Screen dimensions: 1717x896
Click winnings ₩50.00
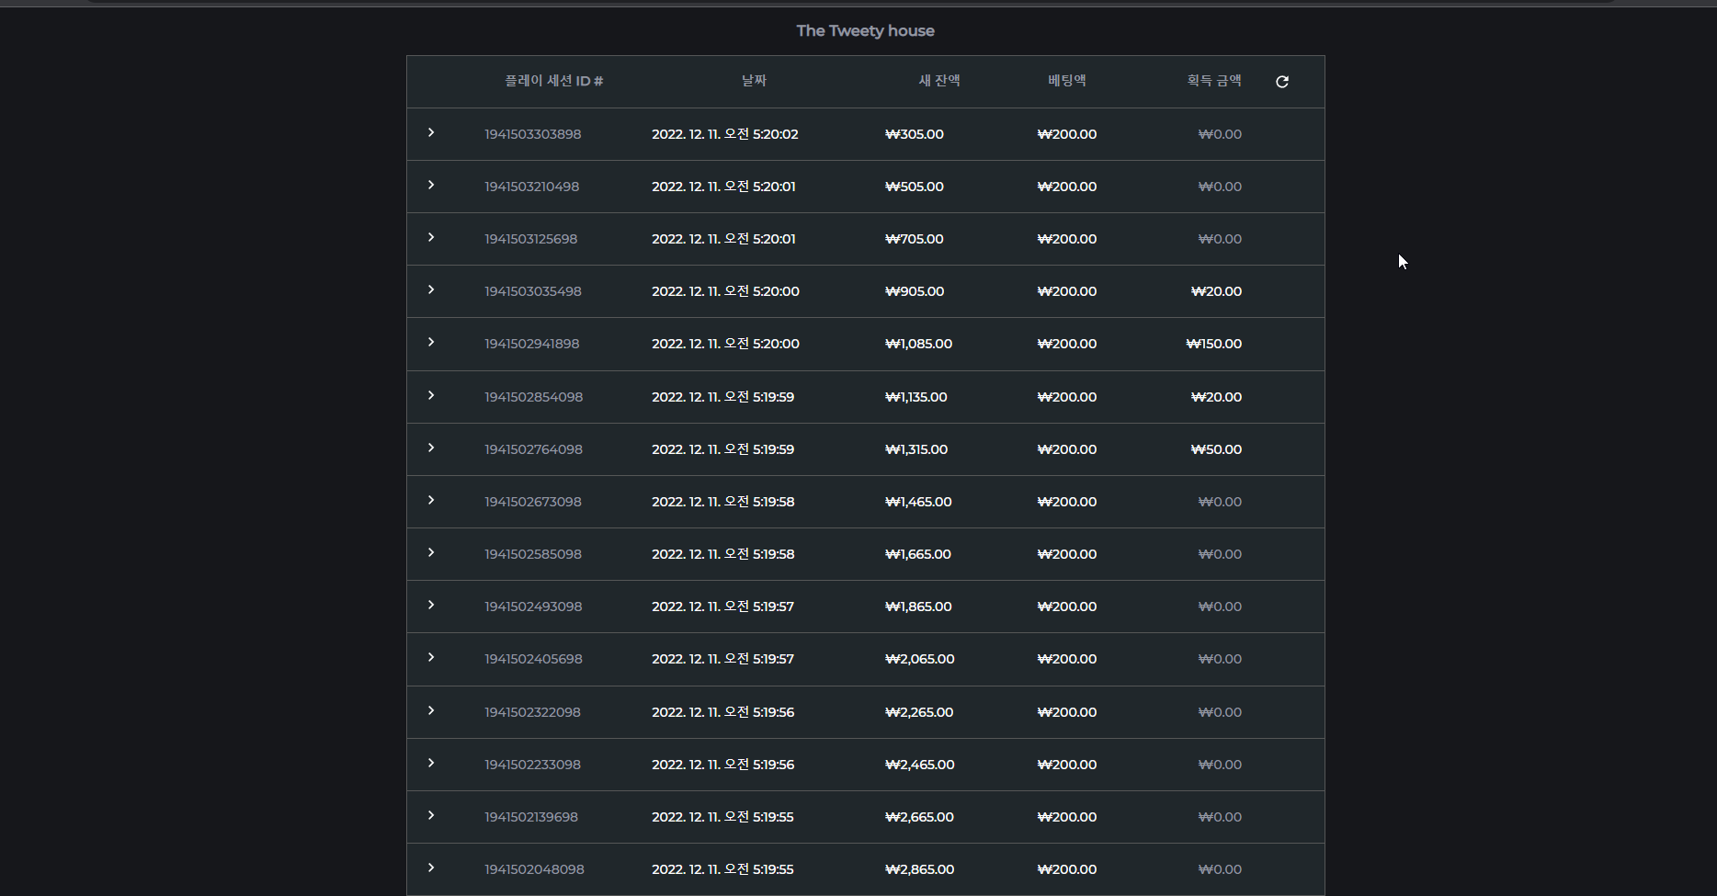pos(1216,449)
